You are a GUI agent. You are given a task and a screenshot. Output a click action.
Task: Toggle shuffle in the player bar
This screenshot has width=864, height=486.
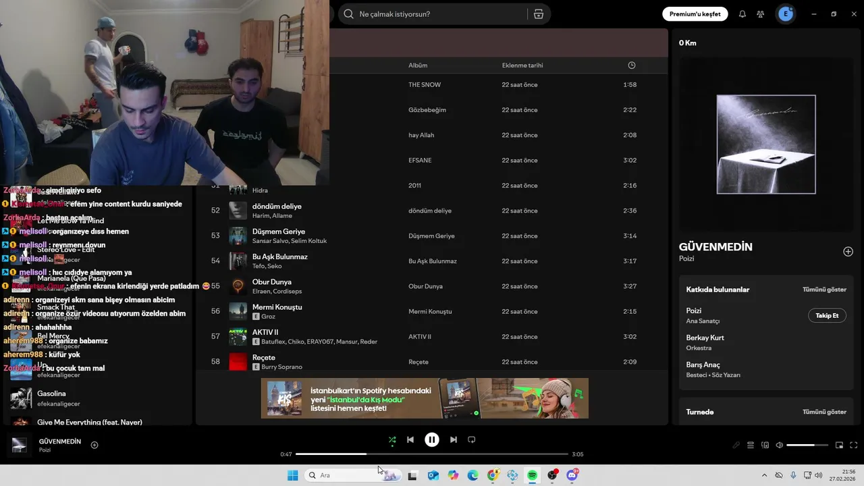click(x=392, y=439)
